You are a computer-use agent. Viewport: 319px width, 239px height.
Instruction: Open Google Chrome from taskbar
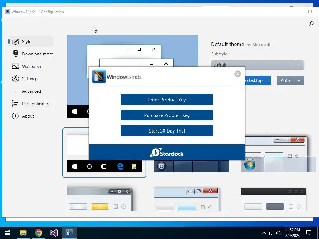(x=38, y=233)
